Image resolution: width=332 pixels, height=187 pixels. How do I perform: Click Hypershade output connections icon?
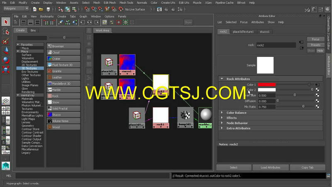(97, 22)
